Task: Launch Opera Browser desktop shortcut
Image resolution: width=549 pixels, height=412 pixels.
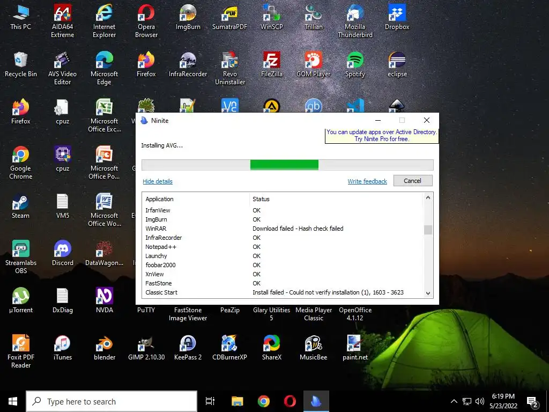Action: click(x=146, y=20)
